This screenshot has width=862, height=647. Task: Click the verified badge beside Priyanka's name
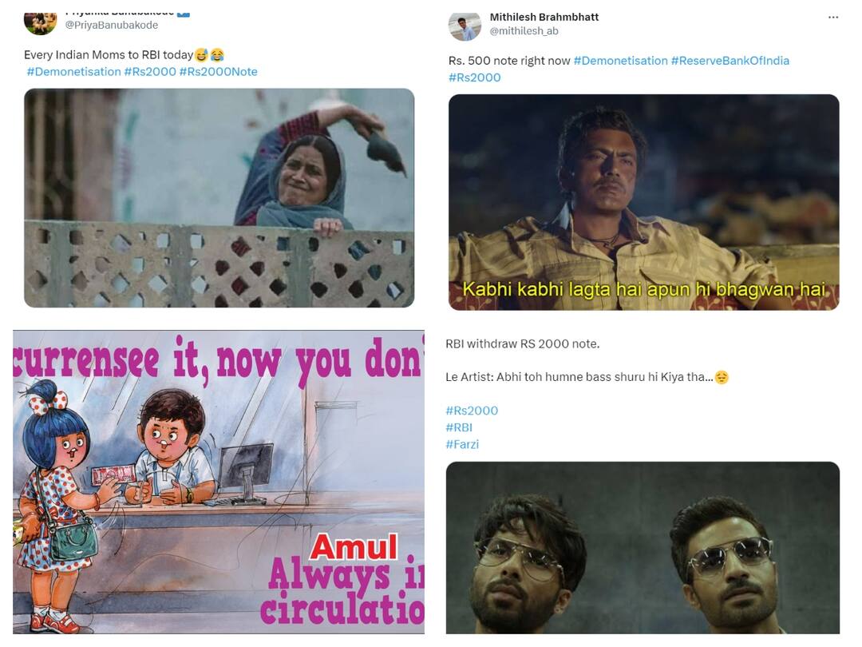click(x=184, y=12)
